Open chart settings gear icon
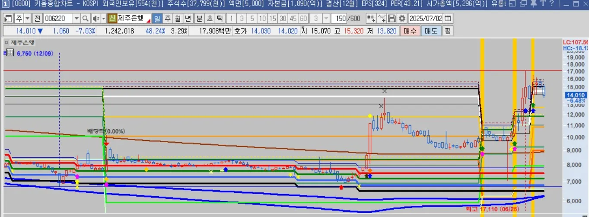This screenshot has width=589, height=217. 402,19
